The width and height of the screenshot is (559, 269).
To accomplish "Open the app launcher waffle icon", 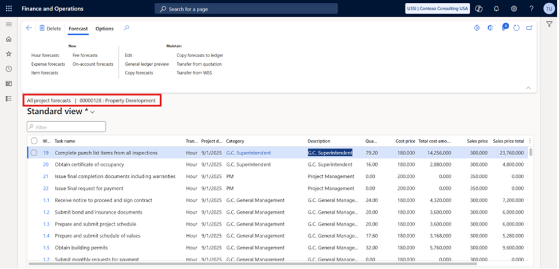I will point(9,9).
